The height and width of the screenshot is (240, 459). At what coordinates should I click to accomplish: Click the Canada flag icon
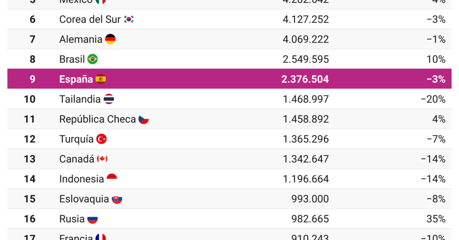tap(102, 159)
